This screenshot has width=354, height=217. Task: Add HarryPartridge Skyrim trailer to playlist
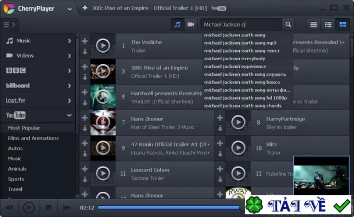point(220,117)
